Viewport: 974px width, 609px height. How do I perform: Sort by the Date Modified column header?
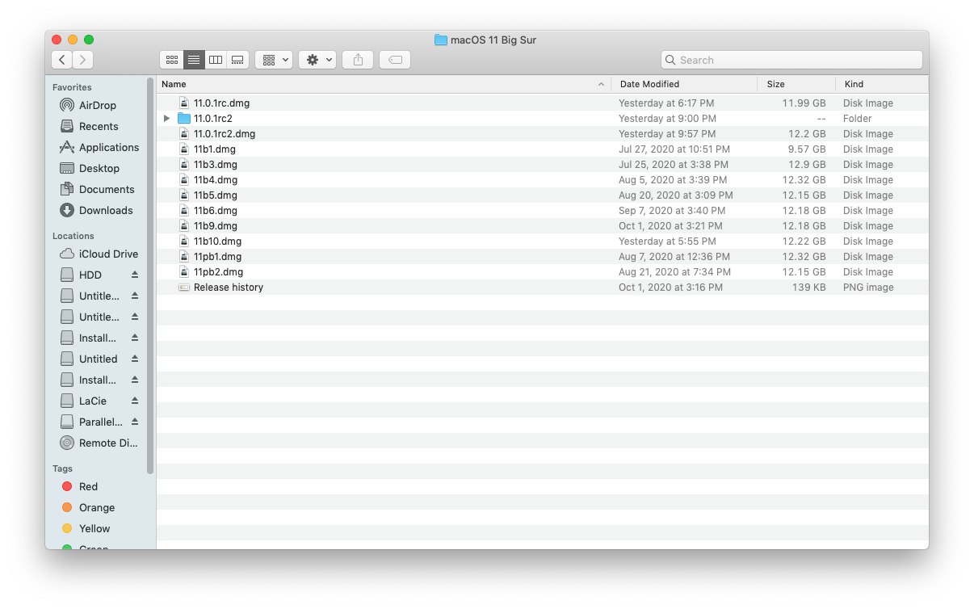point(684,84)
